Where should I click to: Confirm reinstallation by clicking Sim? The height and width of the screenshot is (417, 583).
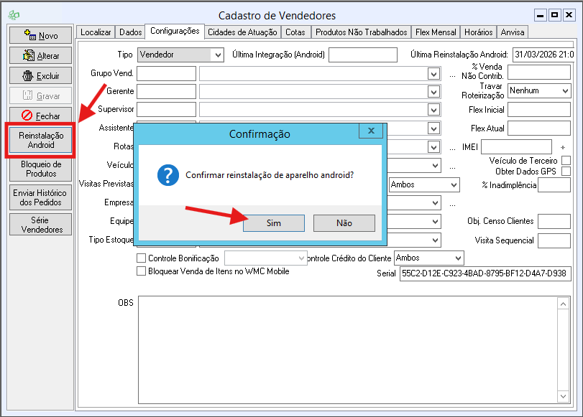[x=274, y=223]
